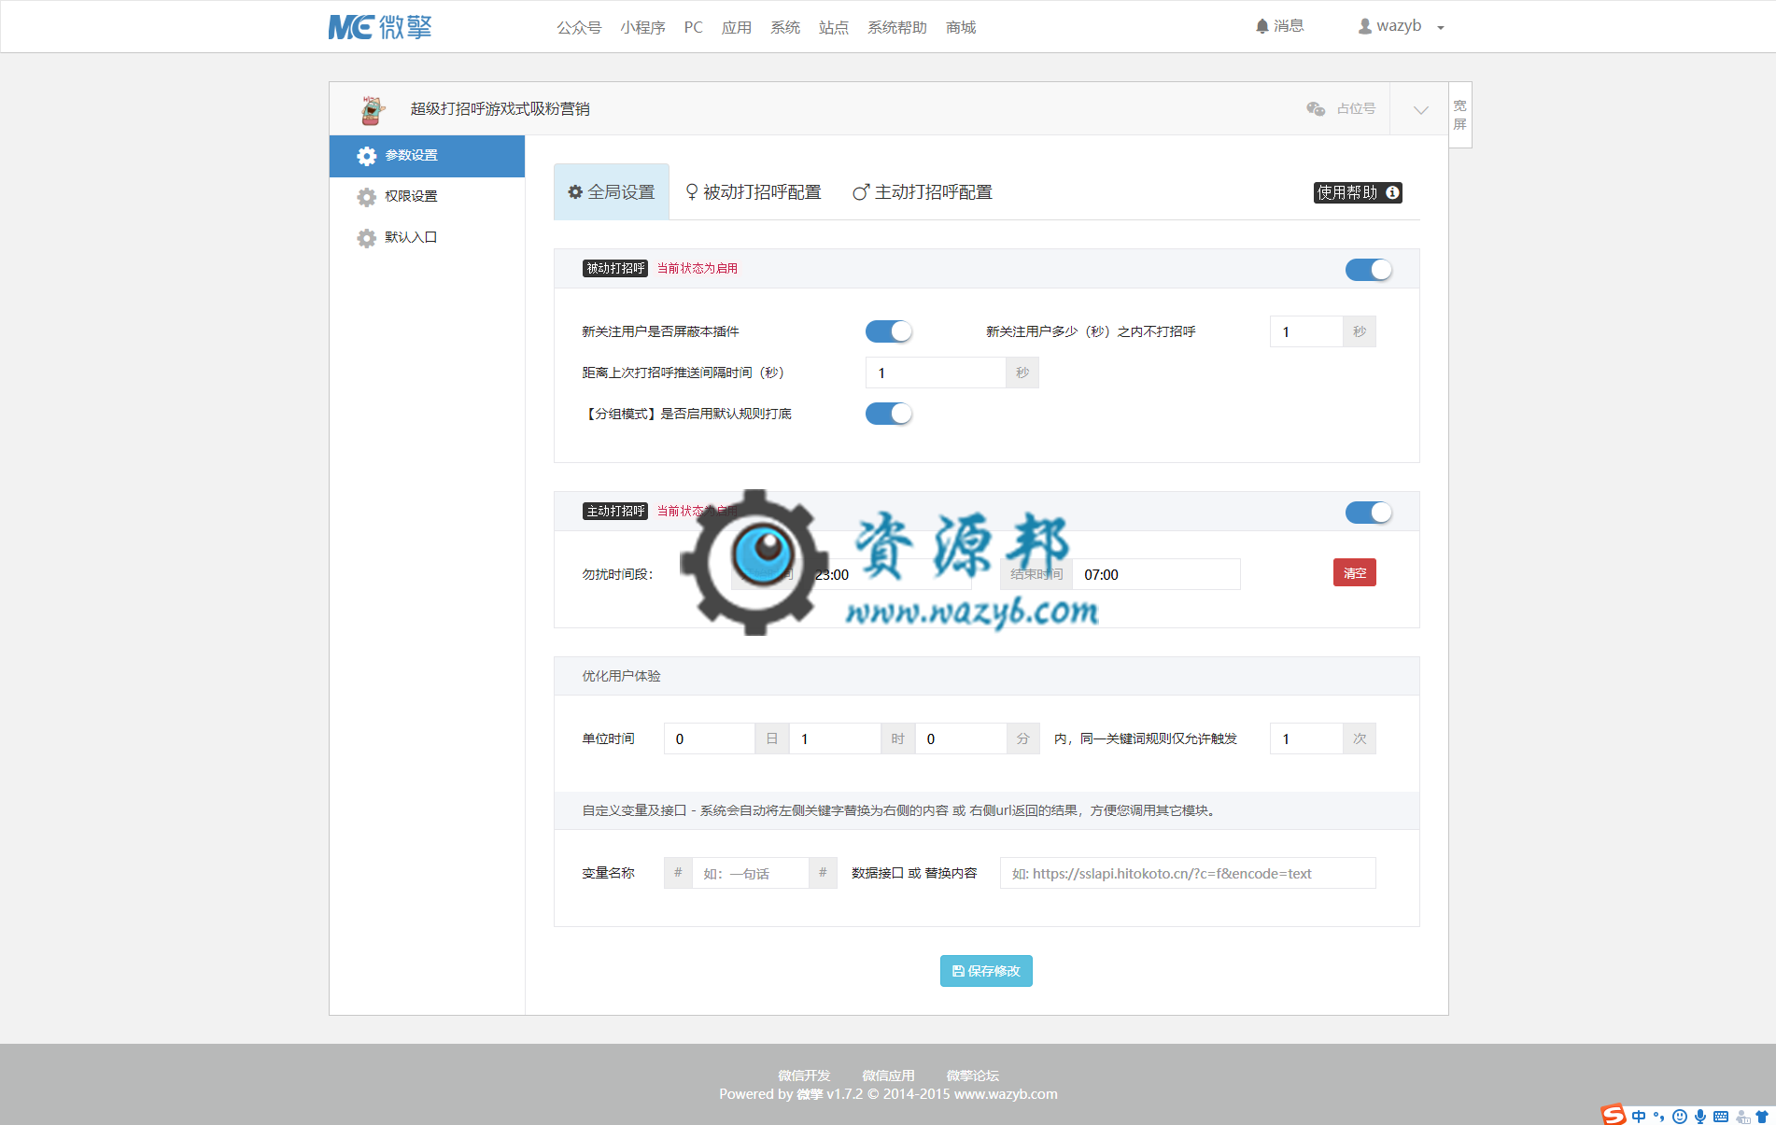
Task: Click the 权限设置 gear icon
Action: click(367, 197)
